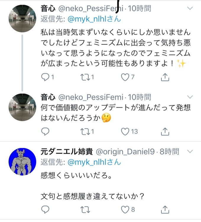
Task: Open 元ダニエル姉貴 profile name
Action: [67, 152]
